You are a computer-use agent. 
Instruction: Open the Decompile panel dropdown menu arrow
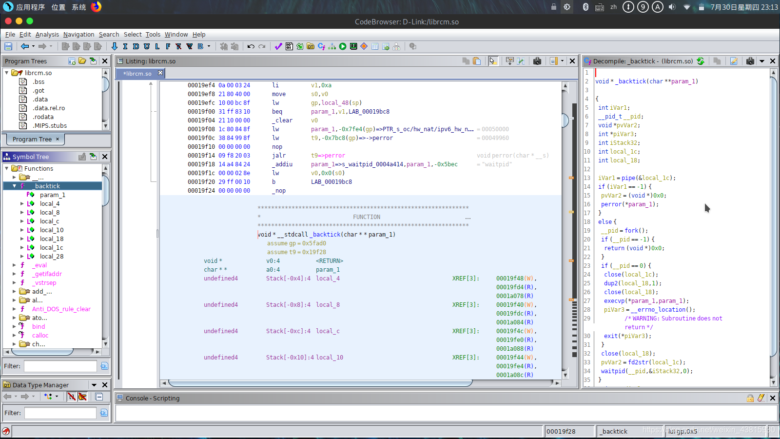762,61
